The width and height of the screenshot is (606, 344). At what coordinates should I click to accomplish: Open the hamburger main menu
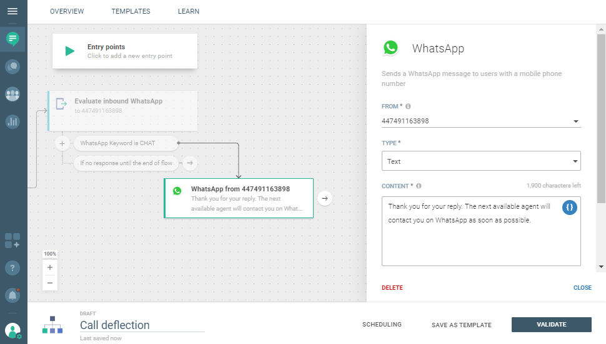[x=12, y=11]
